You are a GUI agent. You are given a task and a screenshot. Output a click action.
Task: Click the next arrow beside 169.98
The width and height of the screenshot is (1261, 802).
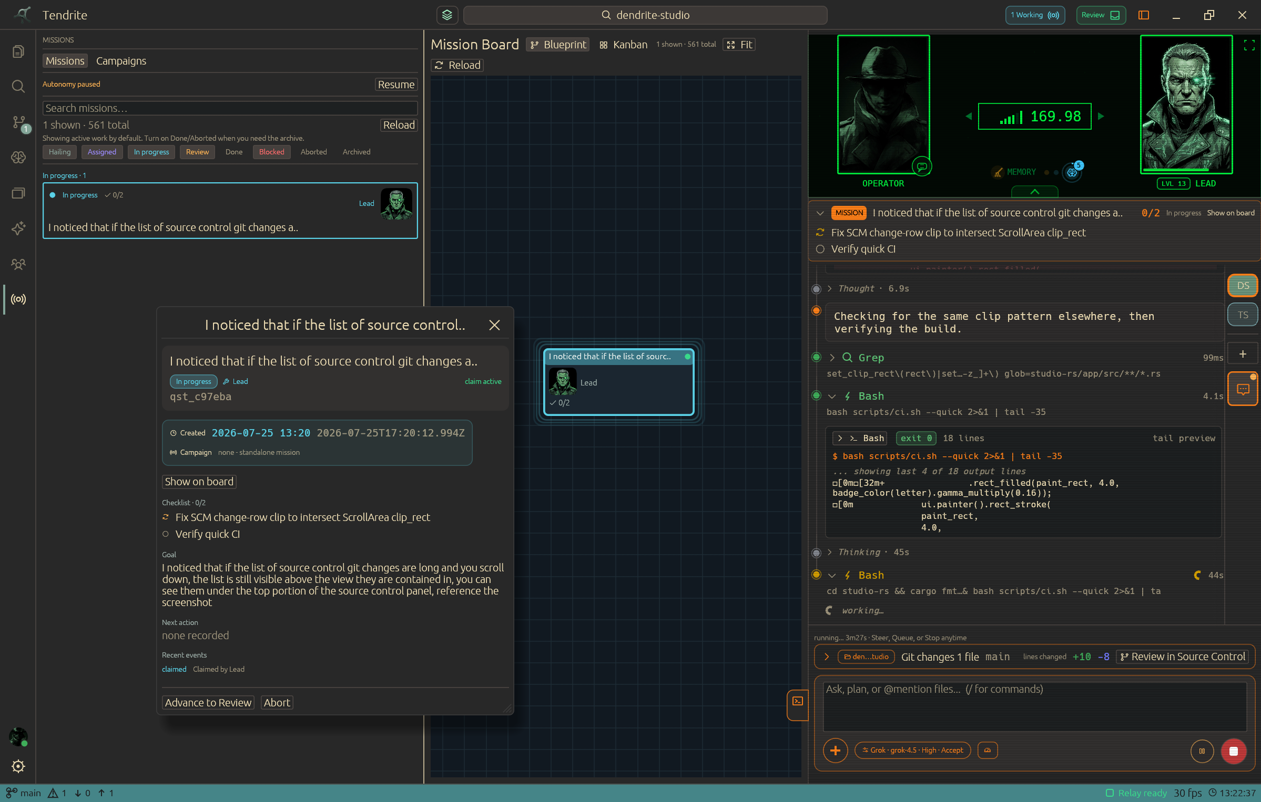[x=1101, y=117]
